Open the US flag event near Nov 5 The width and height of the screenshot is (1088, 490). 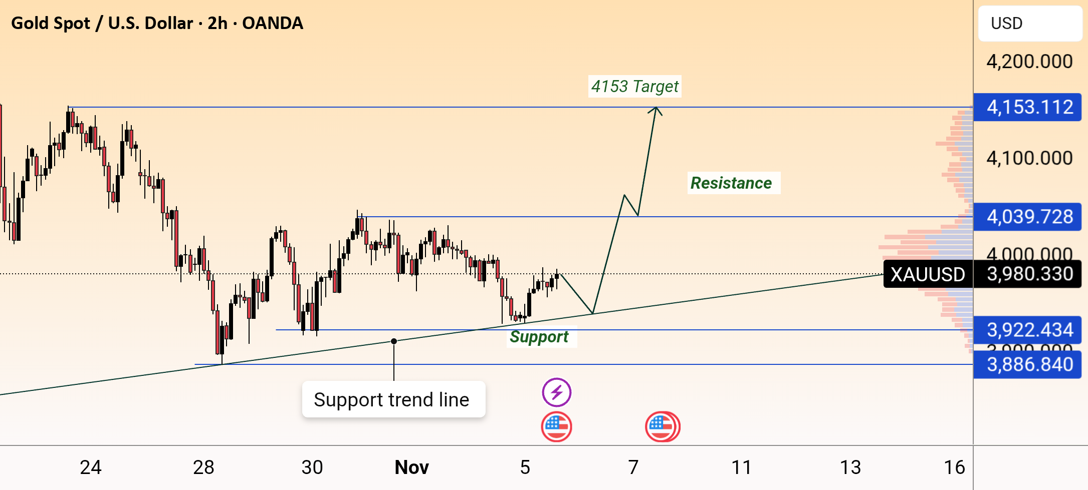click(556, 427)
